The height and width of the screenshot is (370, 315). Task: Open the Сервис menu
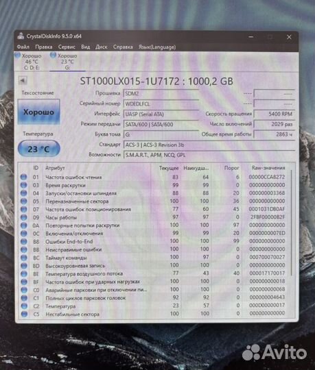coord(67,47)
